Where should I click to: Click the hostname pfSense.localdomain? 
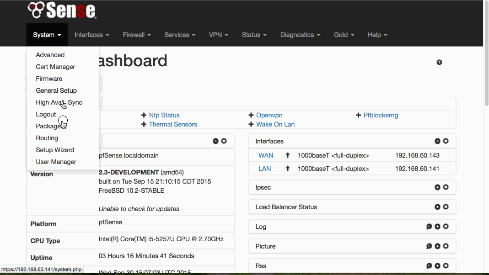129,155
